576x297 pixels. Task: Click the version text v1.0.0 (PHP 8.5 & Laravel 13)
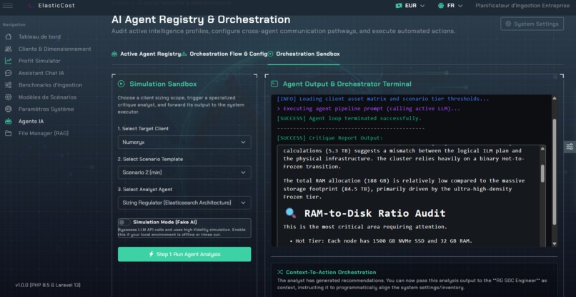(x=48, y=286)
